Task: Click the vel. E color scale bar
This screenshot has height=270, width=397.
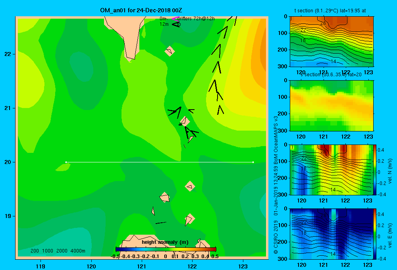Action: pos(375,234)
